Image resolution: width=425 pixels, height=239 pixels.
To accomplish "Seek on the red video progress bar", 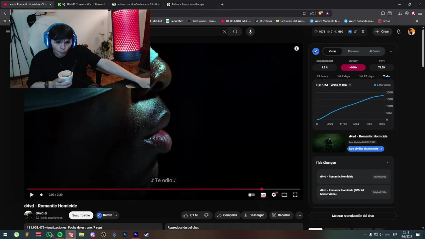I will (x=163, y=189).
